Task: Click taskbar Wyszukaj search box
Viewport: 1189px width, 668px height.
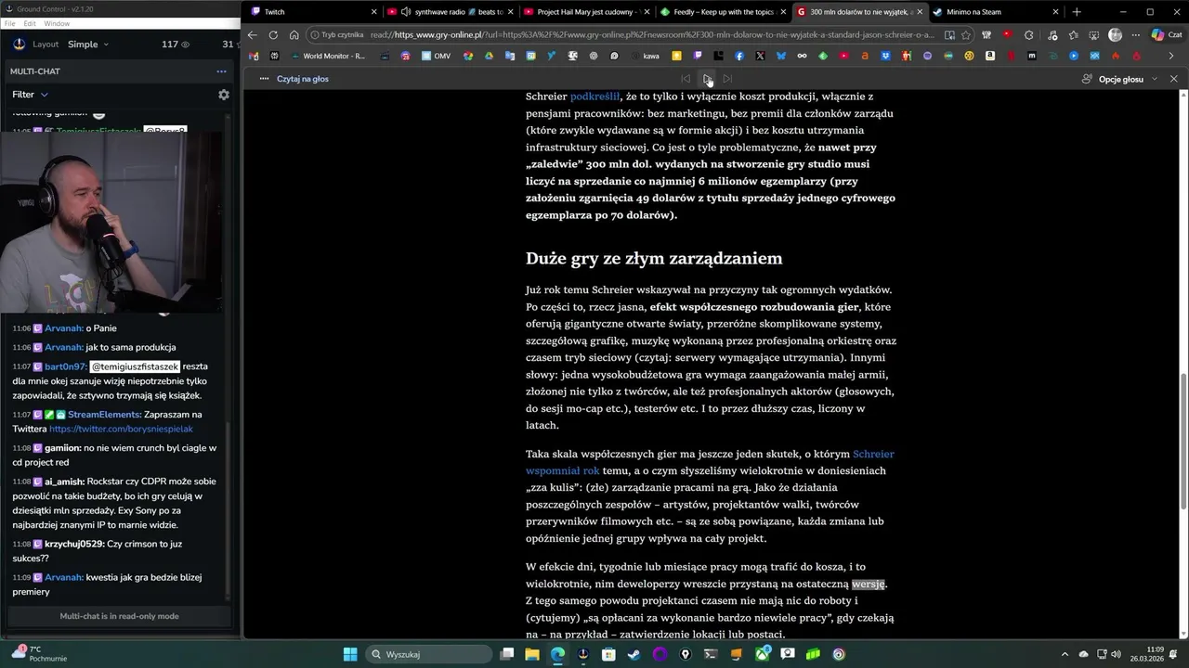Action: tap(428, 654)
